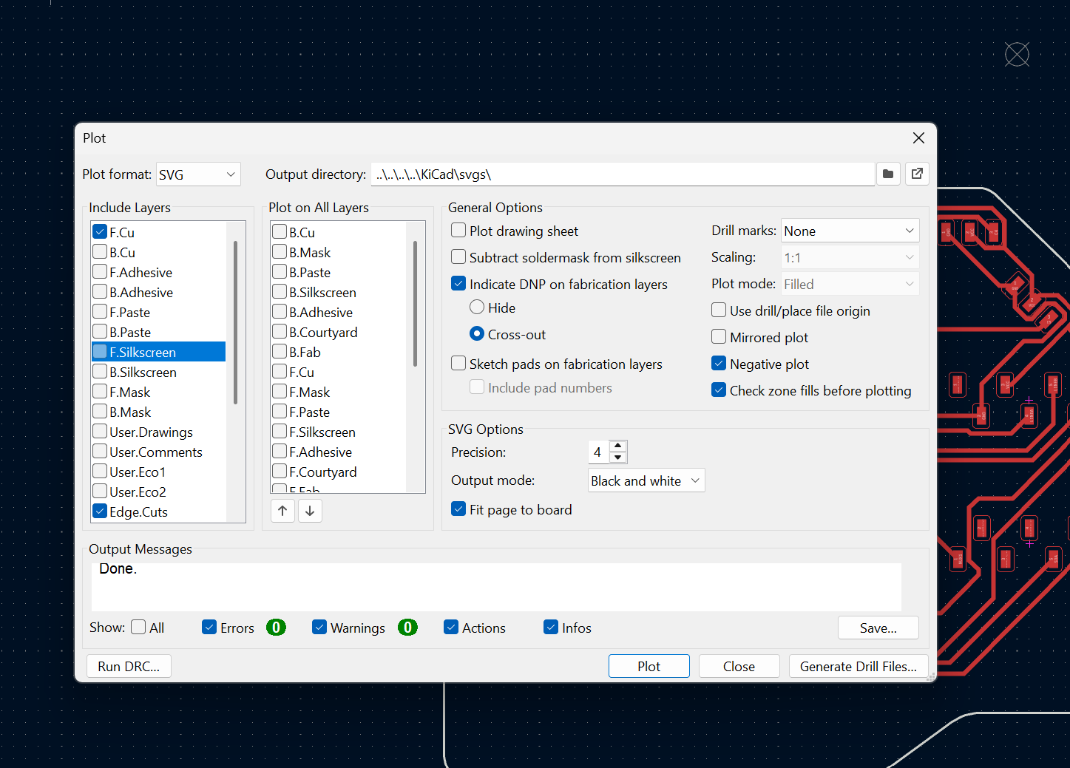Open output directory in file explorer icon
The image size is (1070, 768).
(x=917, y=174)
